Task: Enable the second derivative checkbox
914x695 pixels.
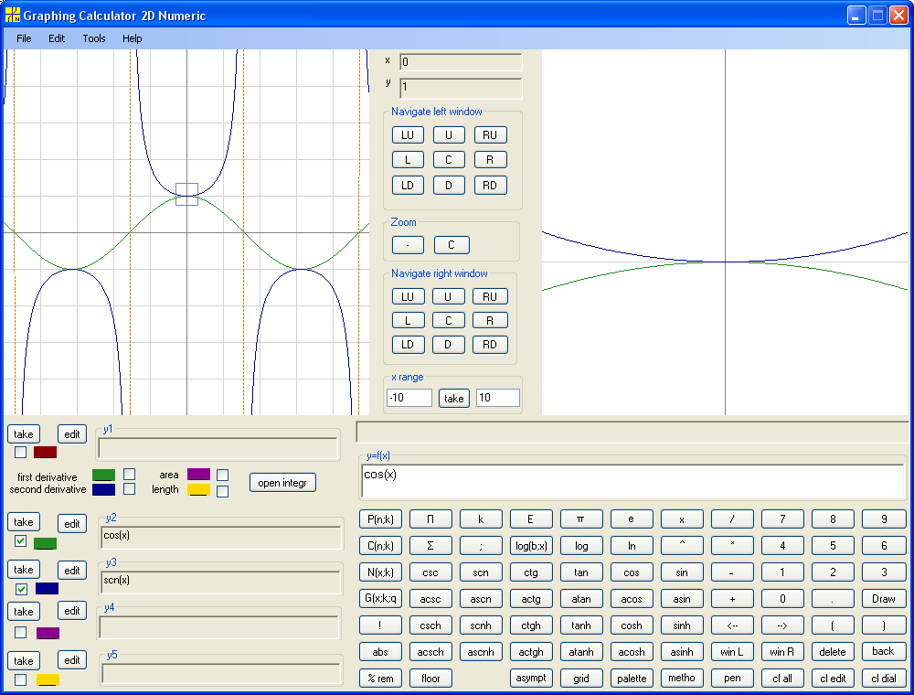Action: [130, 488]
